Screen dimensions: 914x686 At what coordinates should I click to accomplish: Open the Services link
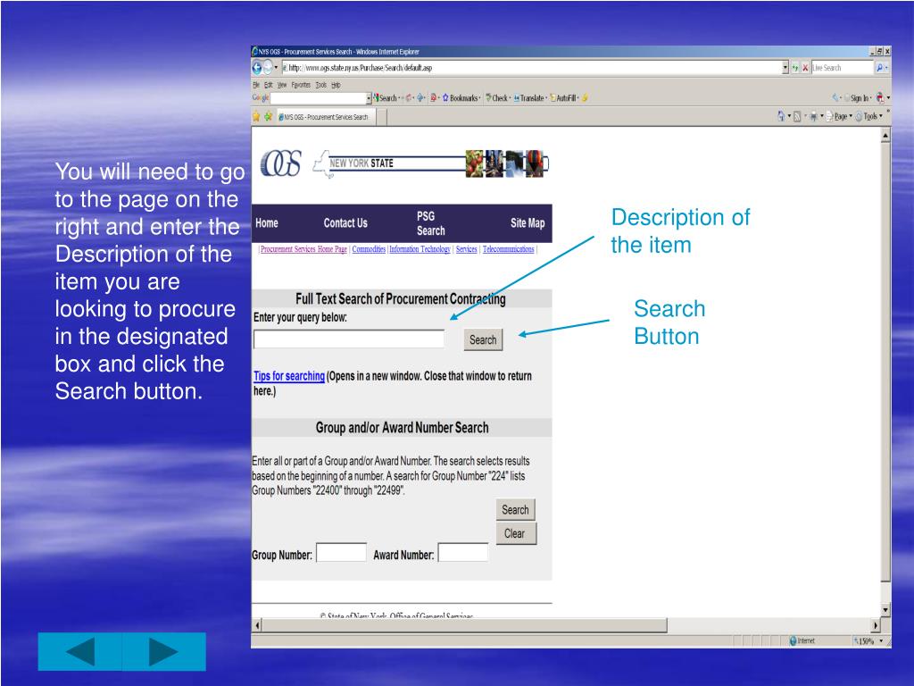466,249
